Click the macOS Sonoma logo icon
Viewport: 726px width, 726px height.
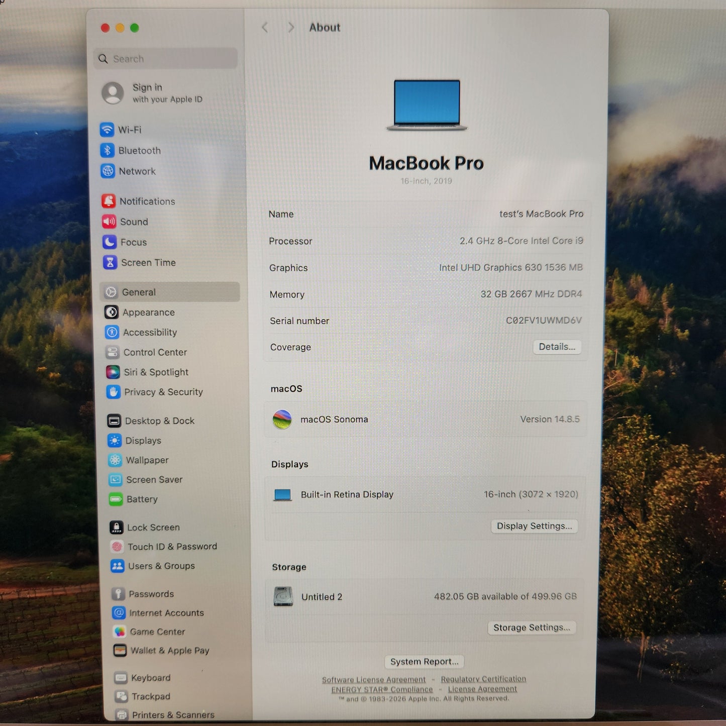[x=282, y=420]
